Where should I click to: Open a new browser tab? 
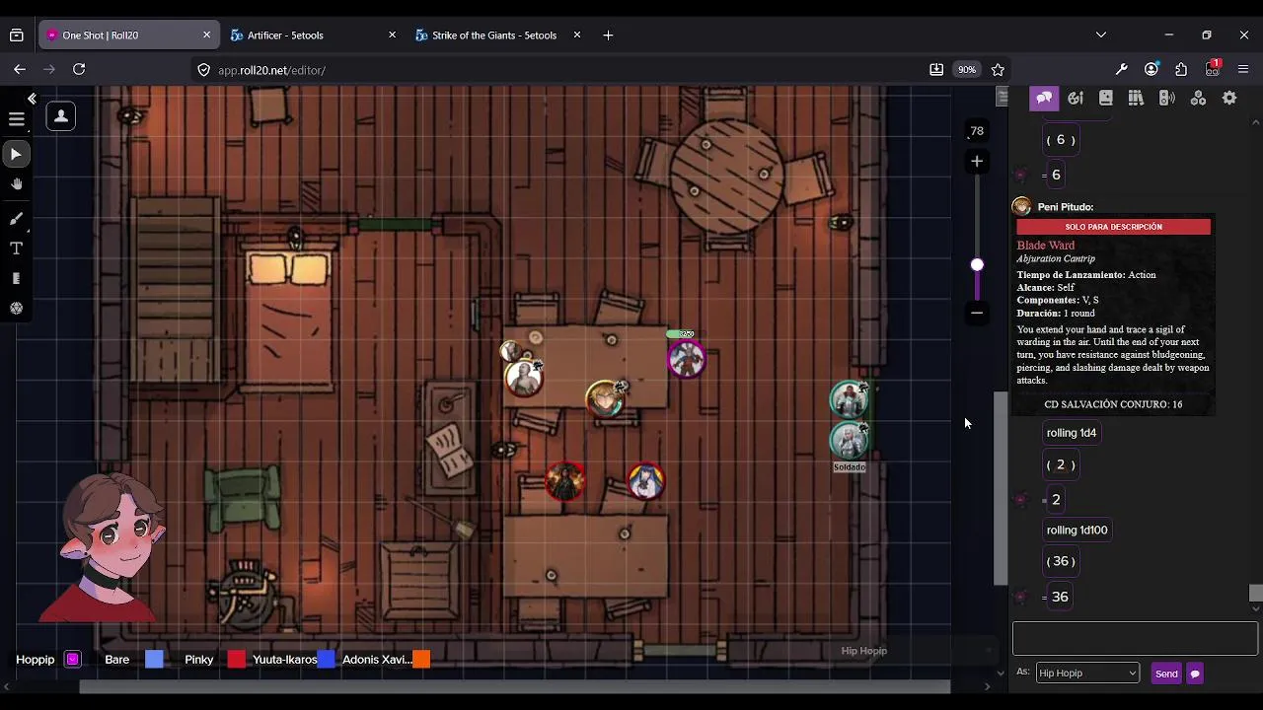pyautogui.click(x=608, y=35)
